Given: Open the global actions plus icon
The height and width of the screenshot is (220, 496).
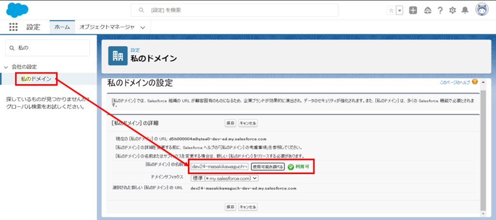Looking at the screenshot, I should pyautogui.click(x=413, y=10).
